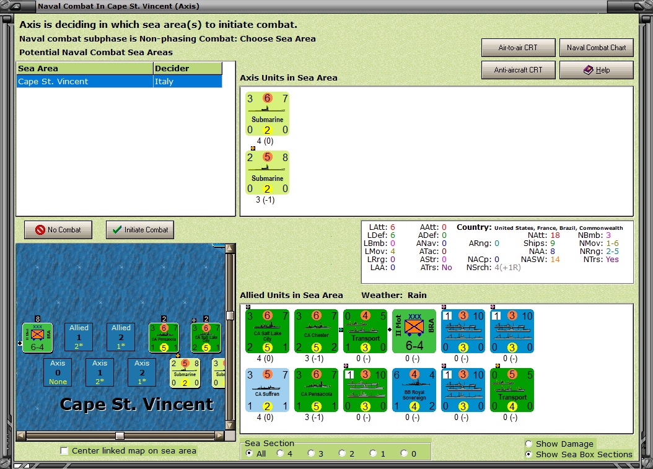Select sea section 1
Viewport: 653px width, 469px height.
coord(373,453)
